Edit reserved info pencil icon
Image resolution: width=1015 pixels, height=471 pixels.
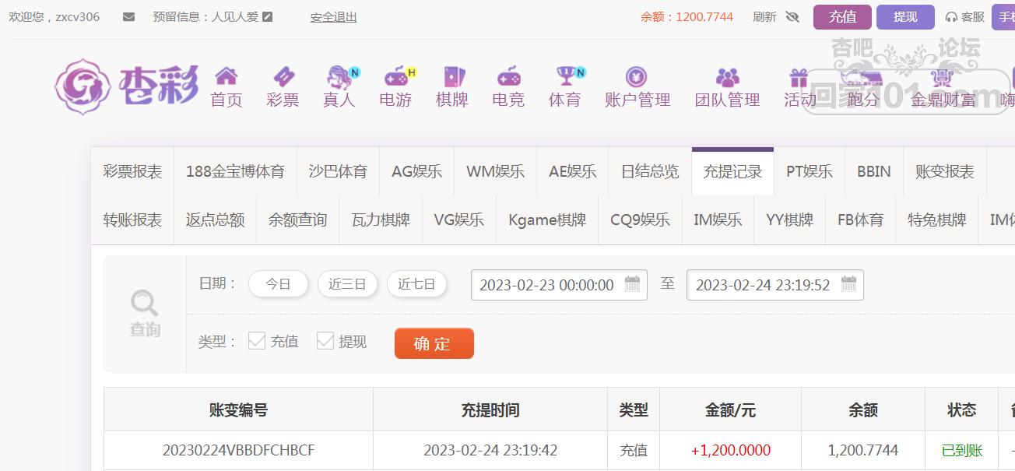click(268, 16)
